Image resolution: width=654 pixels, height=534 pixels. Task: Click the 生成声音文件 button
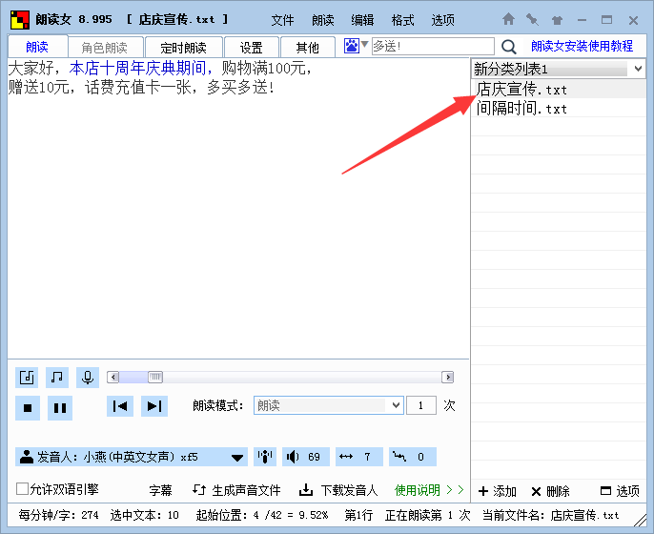click(237, 490)
